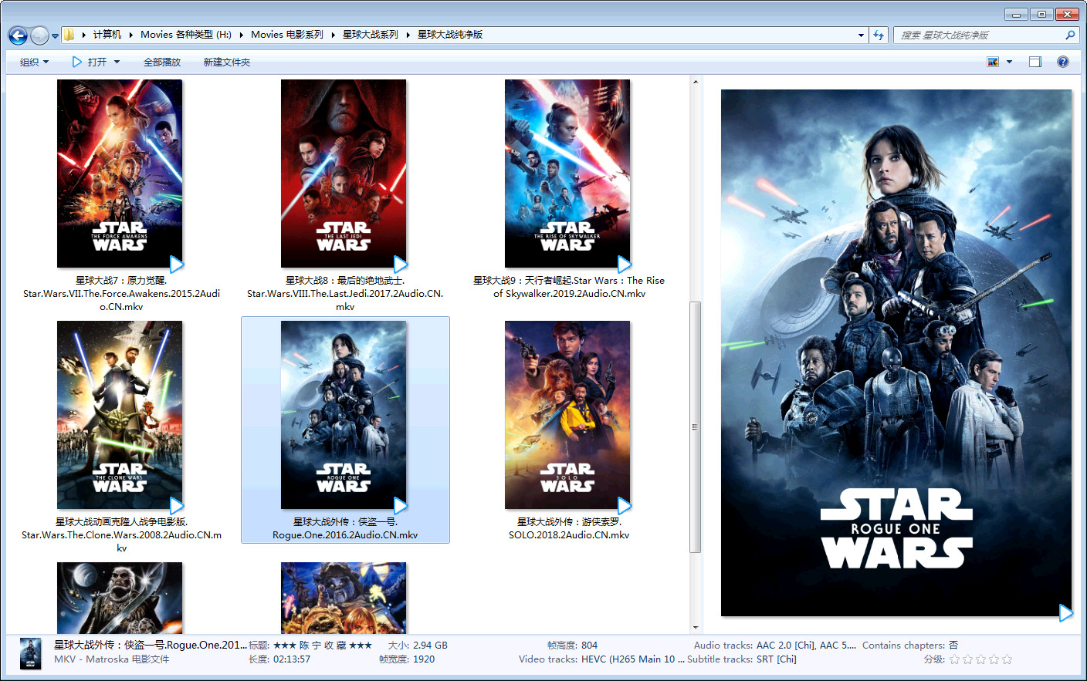Refresh the current folder via address bar icon

click(879, 35)
